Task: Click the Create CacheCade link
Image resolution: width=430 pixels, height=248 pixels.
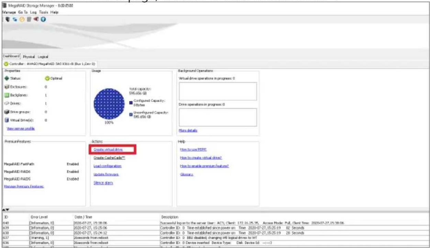Action: [x=109, y=158]
